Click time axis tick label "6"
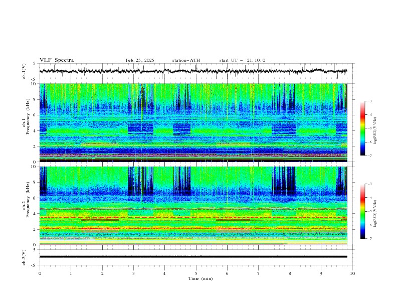 click(x=227, y=273)
